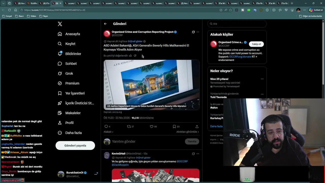This screenshot has width=325, height=183.
Task: Open Beverly Hills mansion article image
Action: click(x=152, y=85)
